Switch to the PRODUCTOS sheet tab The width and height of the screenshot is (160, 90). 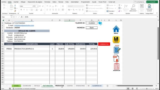pyautogui.click(x=59, y=86)
